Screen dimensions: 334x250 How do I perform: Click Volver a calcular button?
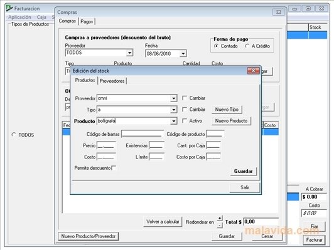[163, 222]
